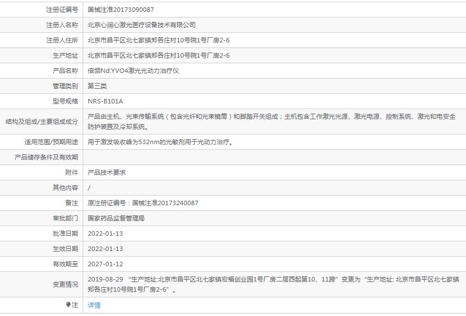Click the 生效日期 value 2022-01-13
Viewport: 466px width, 316px height.
point(105,249)
